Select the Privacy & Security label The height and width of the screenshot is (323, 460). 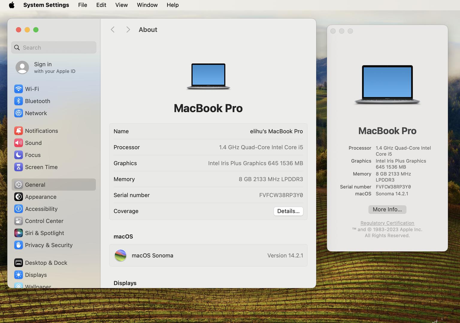49,245
